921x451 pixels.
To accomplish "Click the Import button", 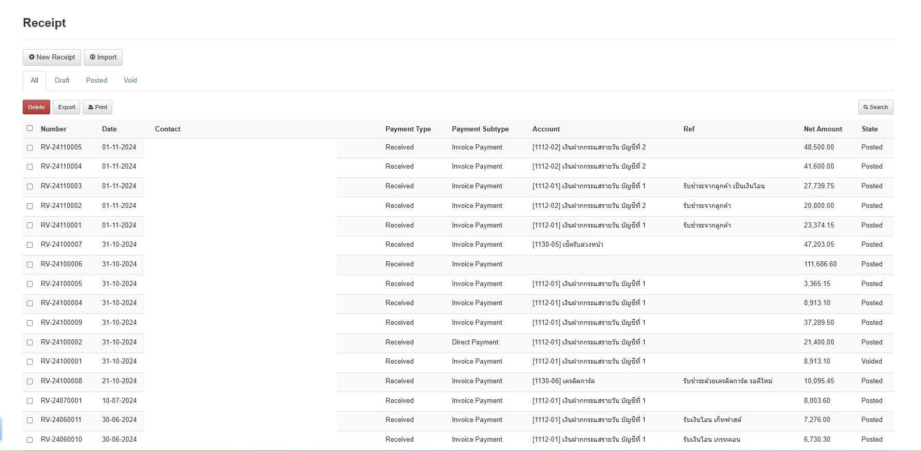I will [x=103, y=57].
